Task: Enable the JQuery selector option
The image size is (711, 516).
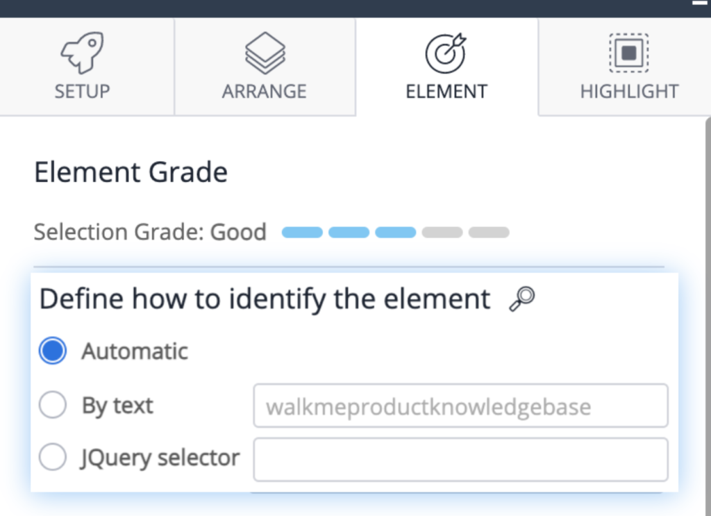Action: [x=53, y=457]
